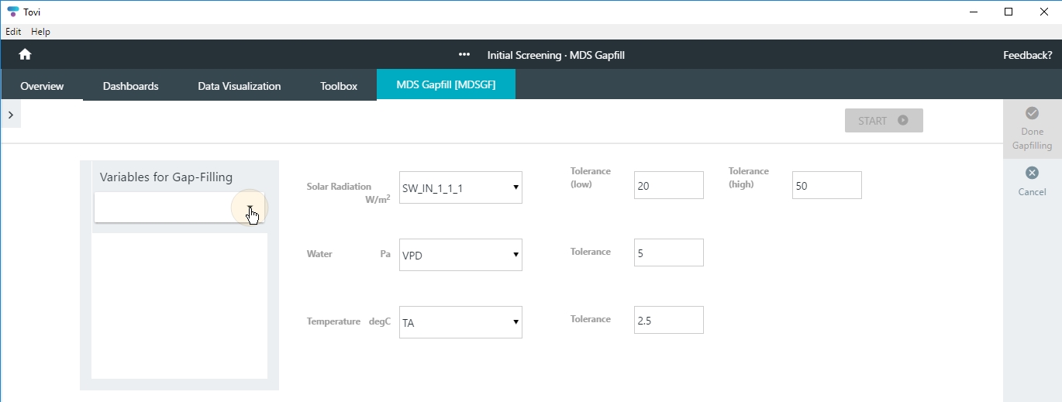The image size is (1062, 402).
Task: Open the Water VPD dropdown
Action: click(x=460, y=255)
